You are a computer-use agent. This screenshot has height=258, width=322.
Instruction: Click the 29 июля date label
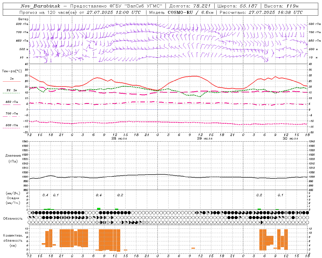pyautogui.click(x=205, y=139)
